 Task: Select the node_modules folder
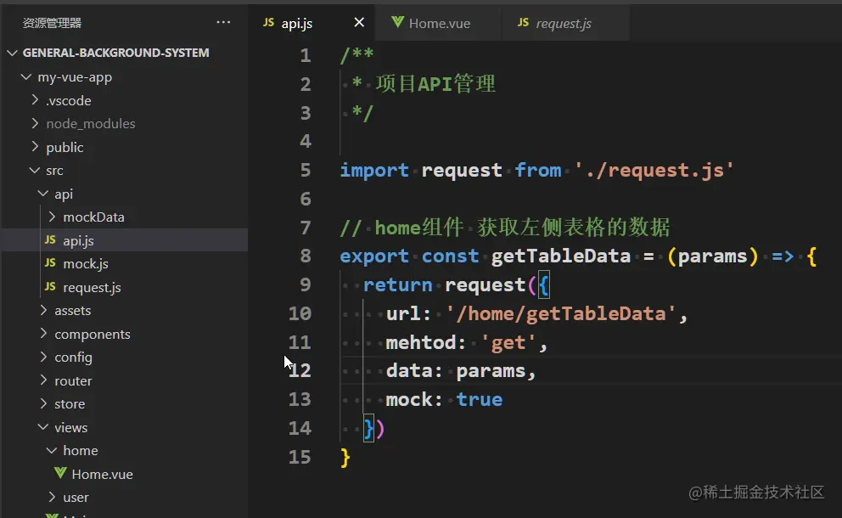[90, 124]
